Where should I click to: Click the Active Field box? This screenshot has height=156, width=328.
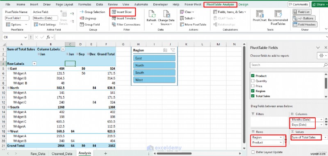46,18
